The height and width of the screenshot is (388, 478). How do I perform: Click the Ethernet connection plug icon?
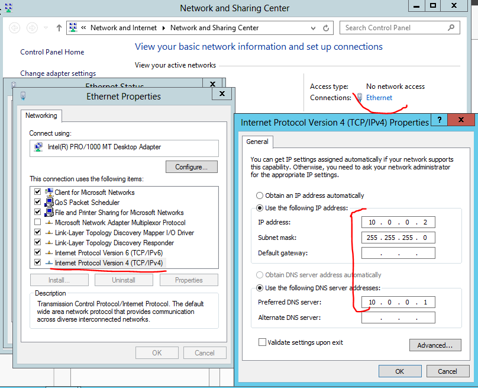360,97
